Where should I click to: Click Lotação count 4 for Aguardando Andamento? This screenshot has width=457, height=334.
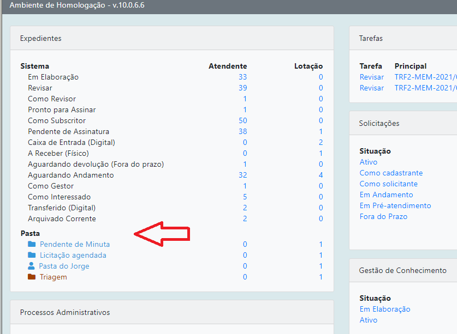321,175
